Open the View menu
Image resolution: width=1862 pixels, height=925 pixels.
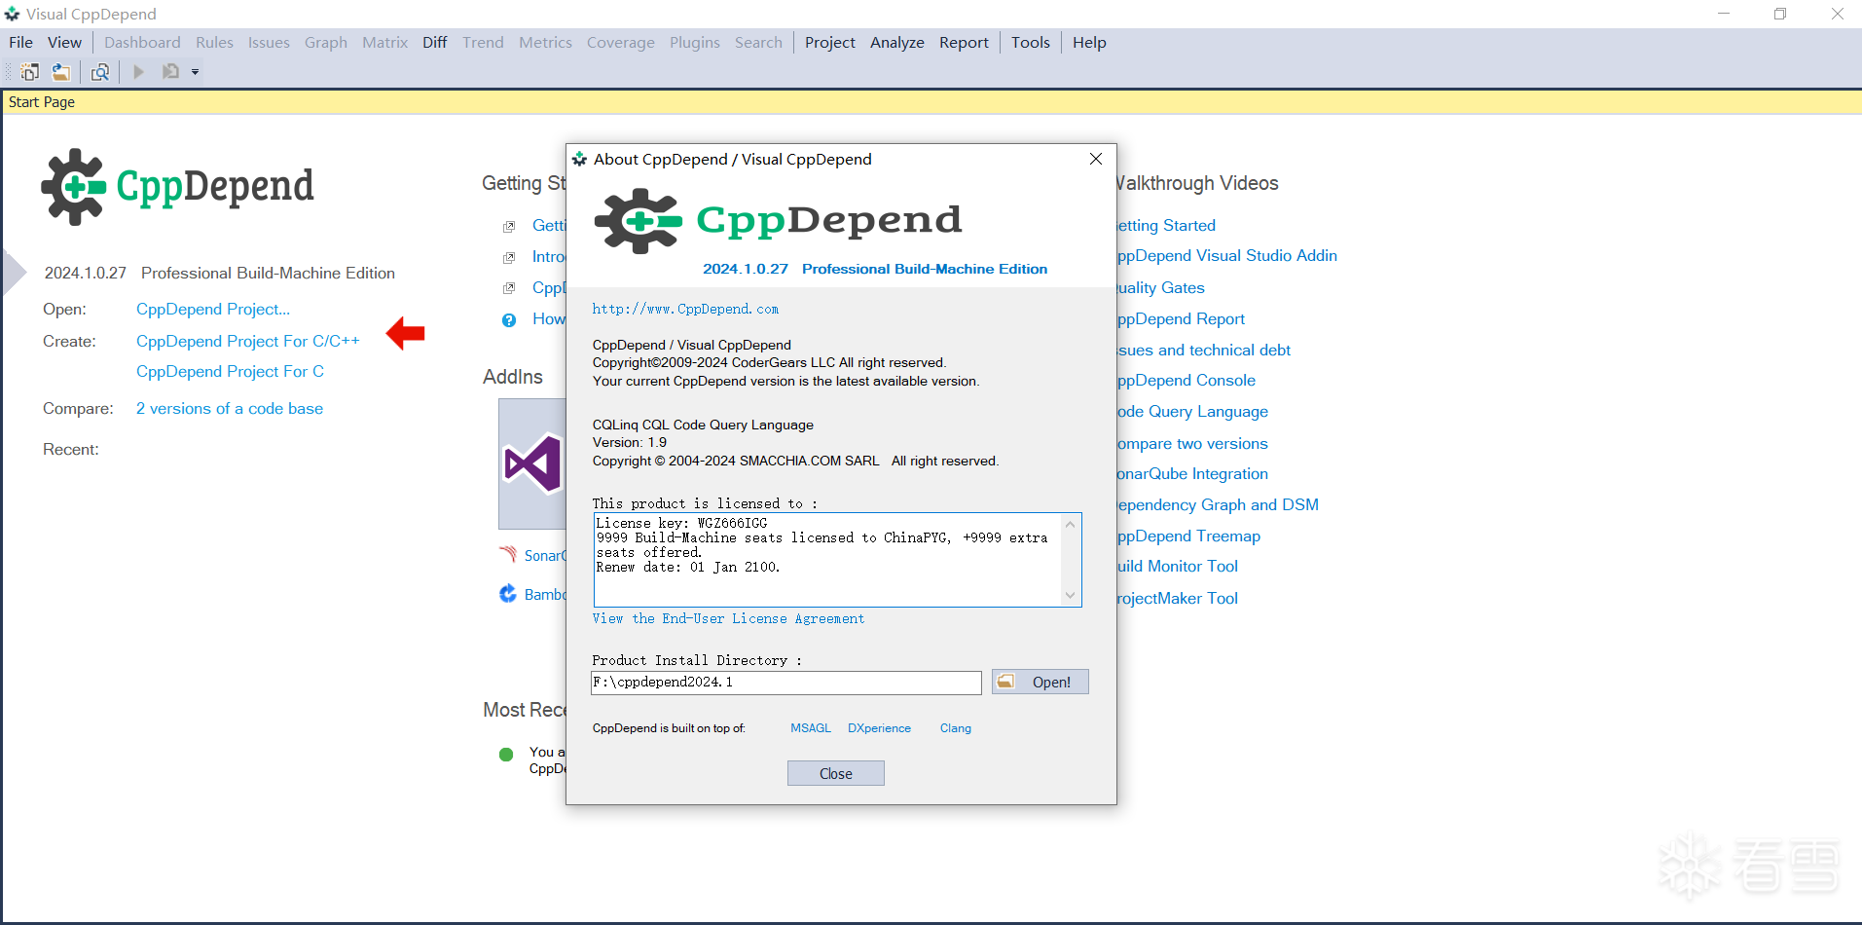coord(64,43)
